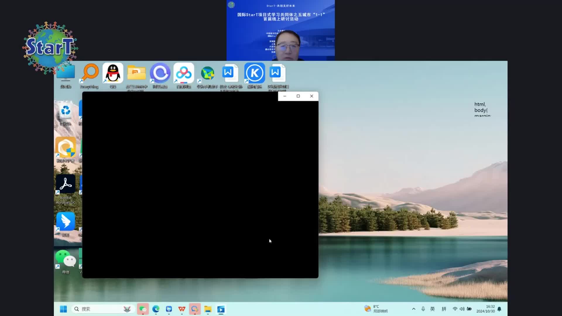
Task: Click the Windows Start button
Action: (63, 309)
